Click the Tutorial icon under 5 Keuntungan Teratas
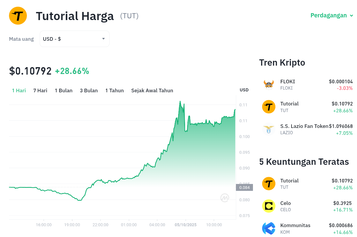The width and height of the screenshot is (357, 237). pos(268,184)
